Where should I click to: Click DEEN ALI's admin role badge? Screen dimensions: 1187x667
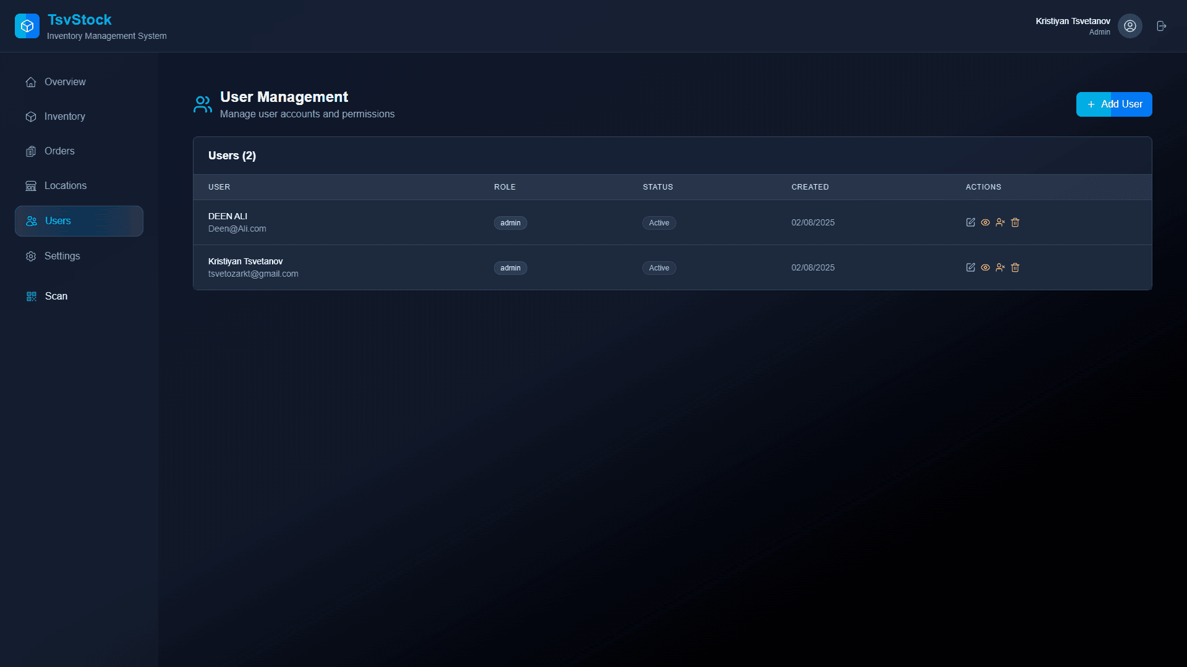[510, 223]
